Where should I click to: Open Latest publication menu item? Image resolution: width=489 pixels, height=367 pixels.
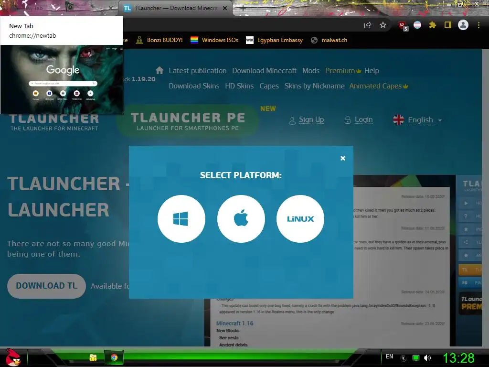(x=197, y=71)
